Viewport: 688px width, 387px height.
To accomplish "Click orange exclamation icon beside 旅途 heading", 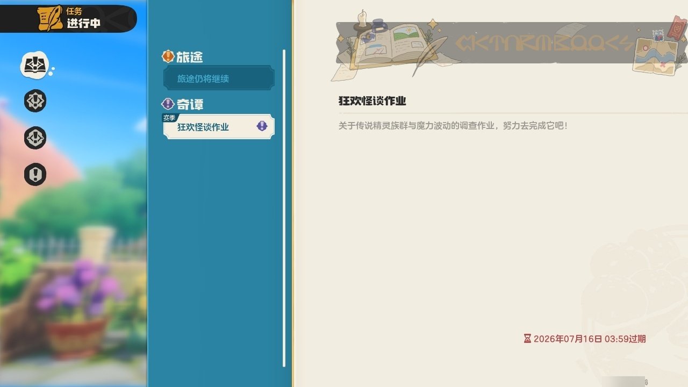I will tap(168, 56).
